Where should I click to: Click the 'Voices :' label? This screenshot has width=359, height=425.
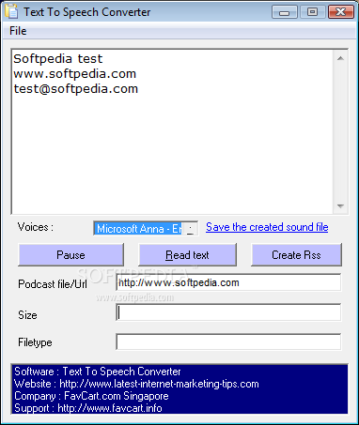point(36,227)
